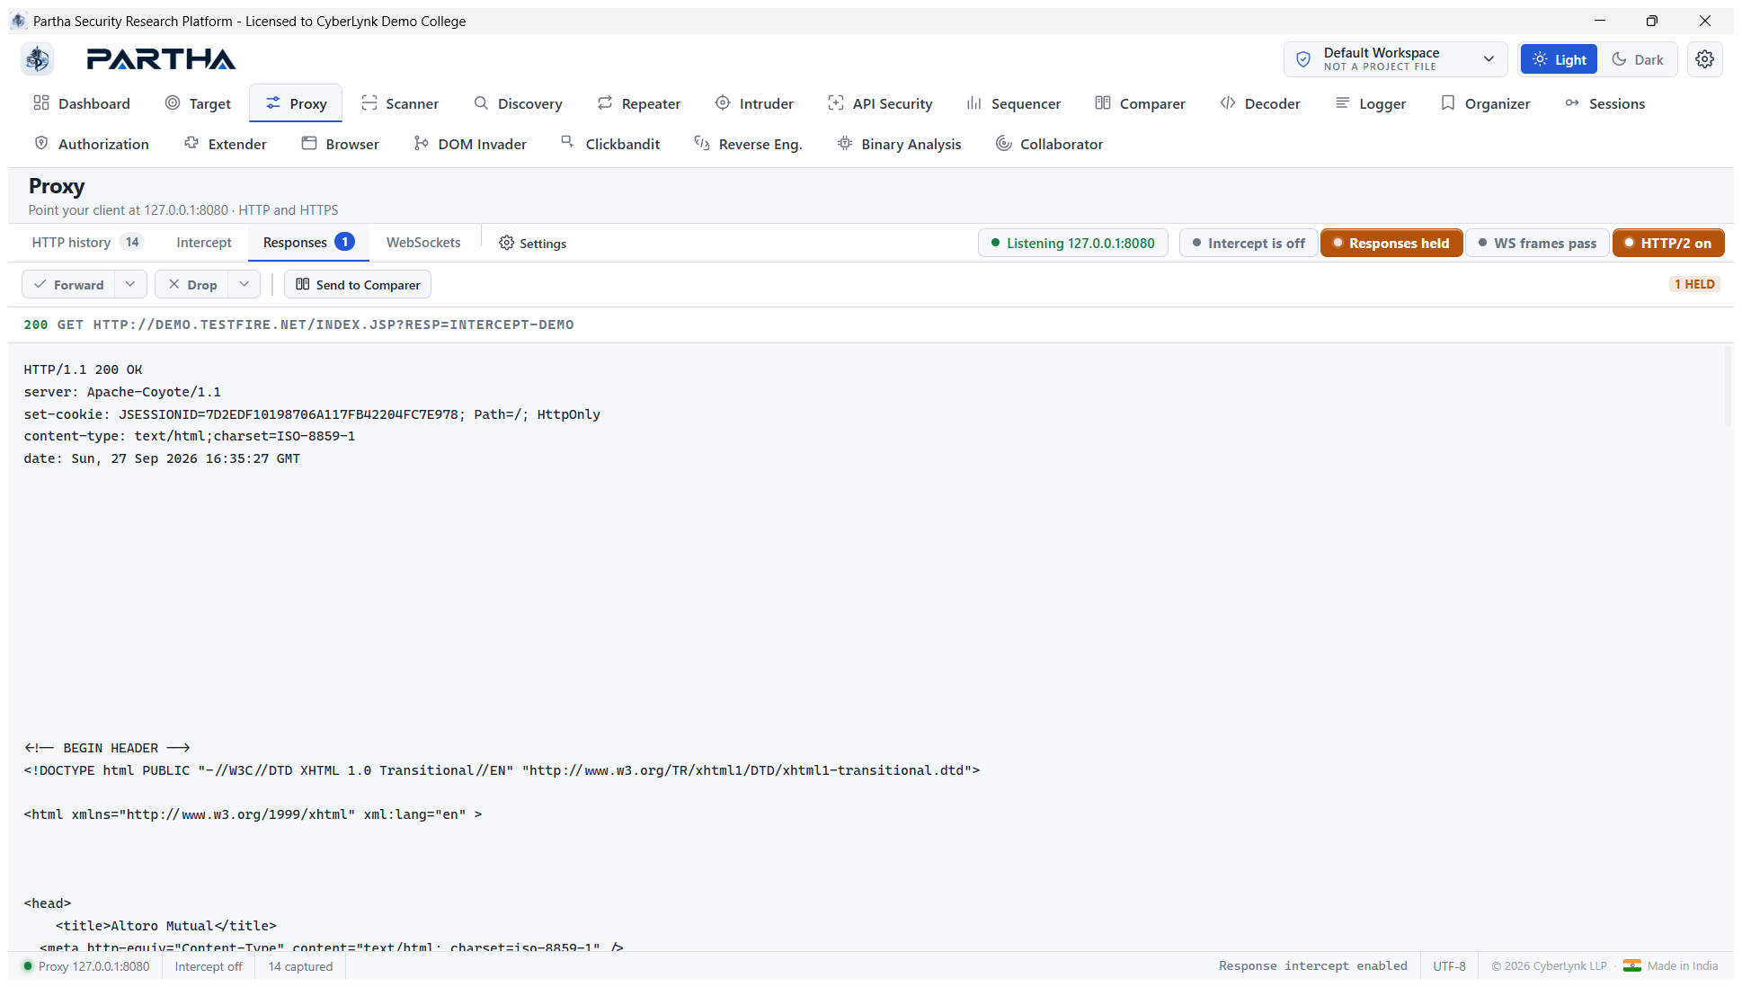Viewport: 1742px width, 987px height.
Task: Open the Extender module
Action: (226, 144)
